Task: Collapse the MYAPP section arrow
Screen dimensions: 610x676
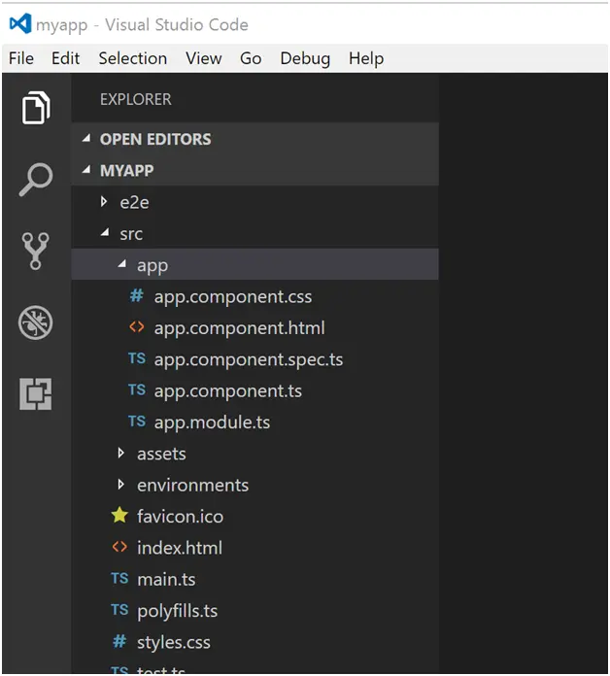Action: tap(86, 169)
